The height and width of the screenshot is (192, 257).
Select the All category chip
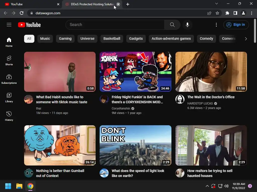click(29, 39)
